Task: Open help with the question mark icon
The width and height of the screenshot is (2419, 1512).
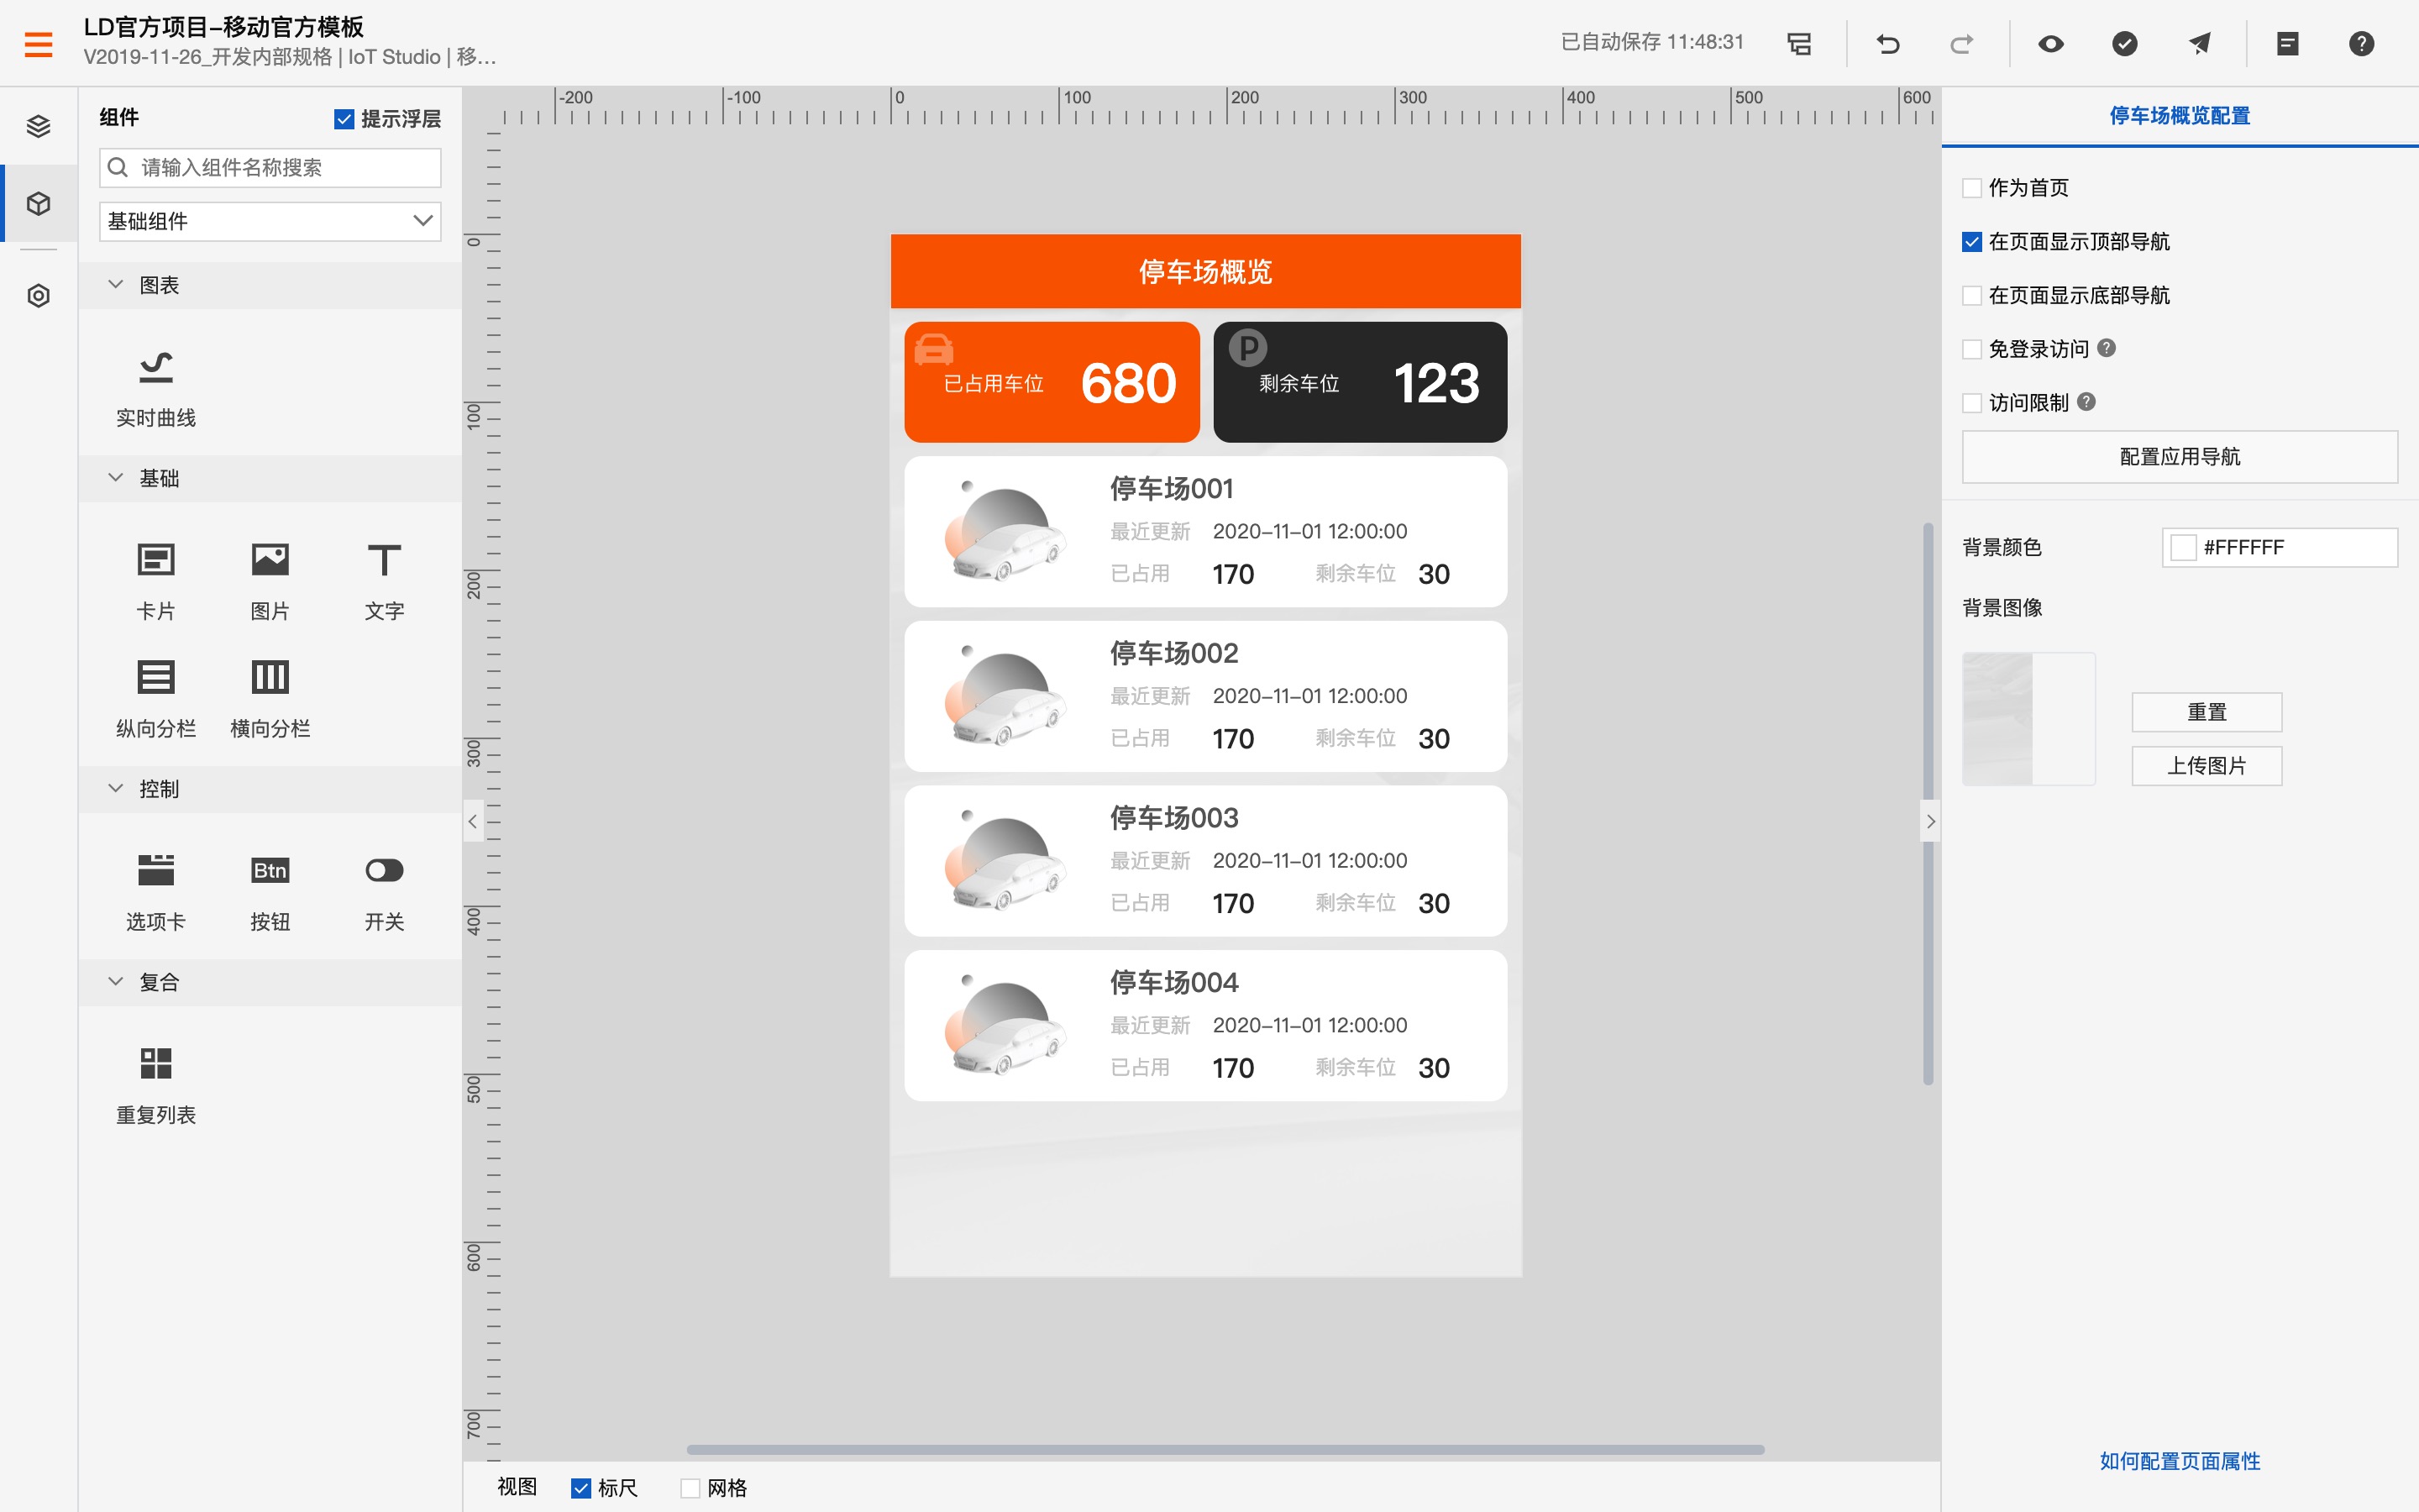Action: pos(2361,44)
